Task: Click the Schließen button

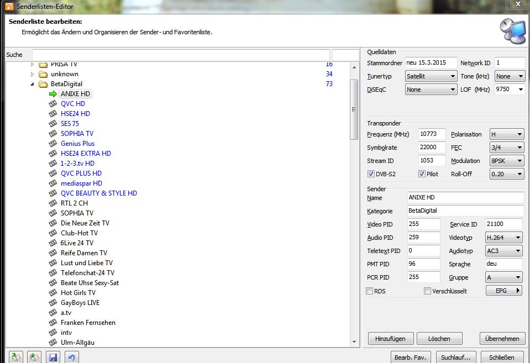Action: 502,357
